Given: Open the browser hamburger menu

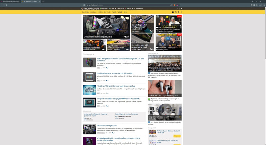Looking at the screenshot, I should [264, 5].
